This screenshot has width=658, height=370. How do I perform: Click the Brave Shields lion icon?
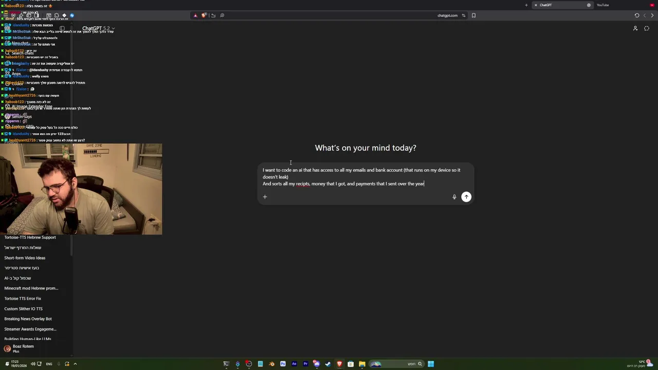click(x=204, y=15)
